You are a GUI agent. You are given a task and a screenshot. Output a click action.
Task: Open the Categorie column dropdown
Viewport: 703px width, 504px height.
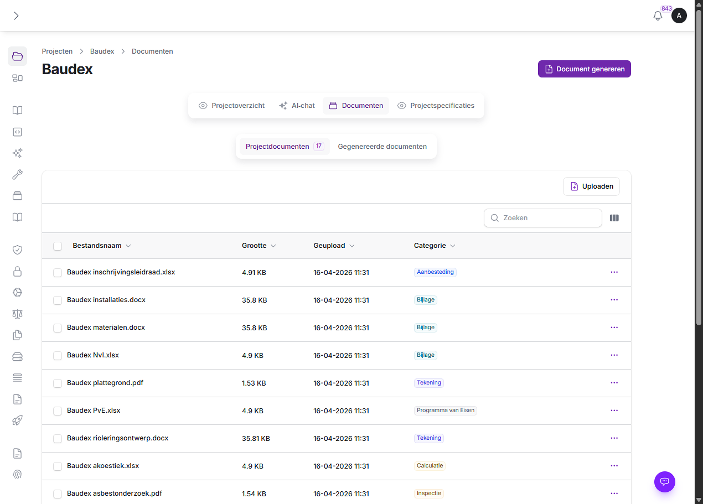pos(435,246)
